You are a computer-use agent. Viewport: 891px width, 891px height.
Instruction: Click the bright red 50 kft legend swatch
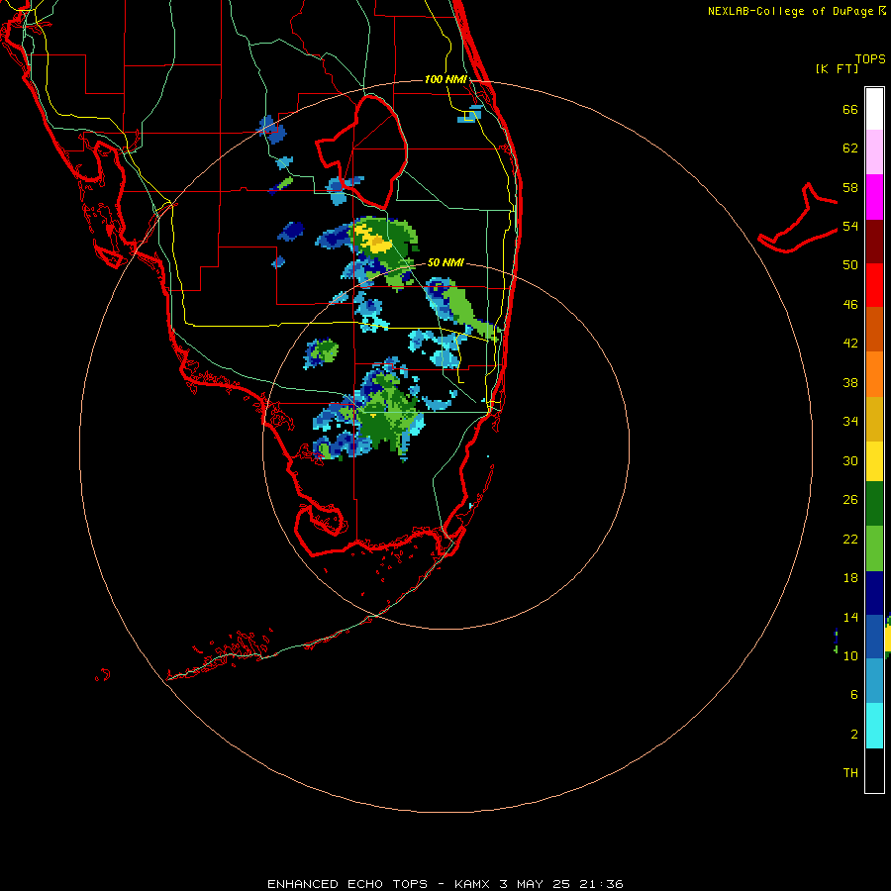874,285
